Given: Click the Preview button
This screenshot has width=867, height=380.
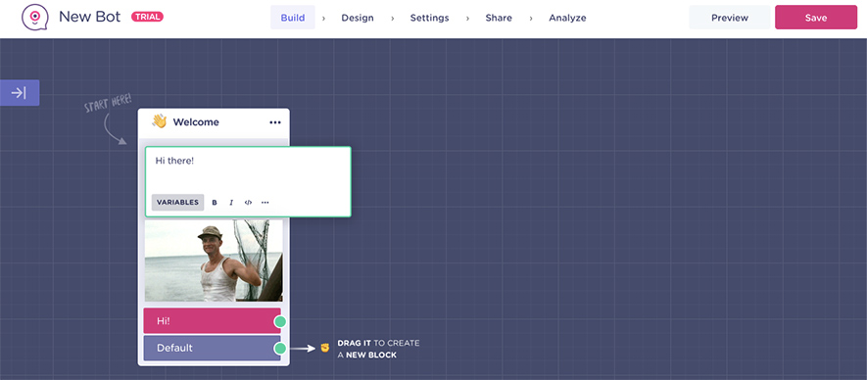Looking at the screenshot, I should 729,18.
